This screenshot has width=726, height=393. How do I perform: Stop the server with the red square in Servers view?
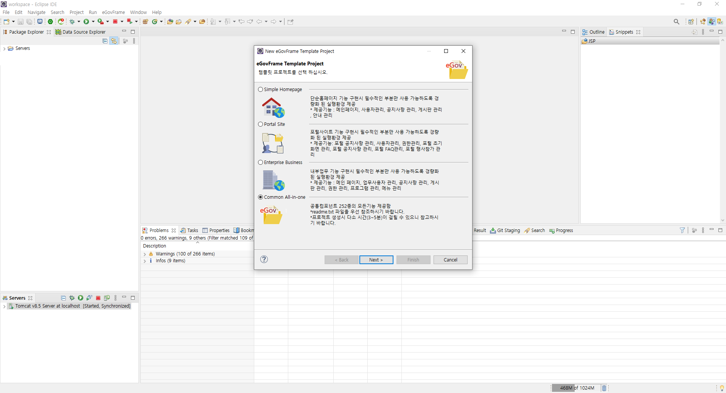click(x=98, y=298)
